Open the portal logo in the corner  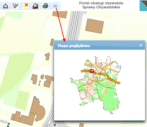click(143, 5)
